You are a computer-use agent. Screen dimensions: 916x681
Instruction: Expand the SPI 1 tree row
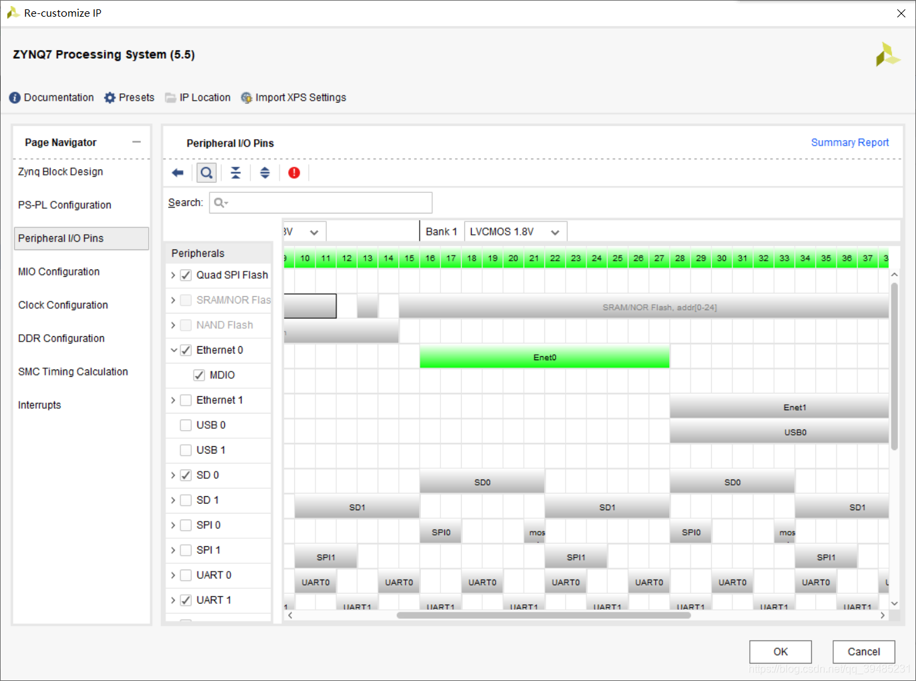(x=173, y=550)
